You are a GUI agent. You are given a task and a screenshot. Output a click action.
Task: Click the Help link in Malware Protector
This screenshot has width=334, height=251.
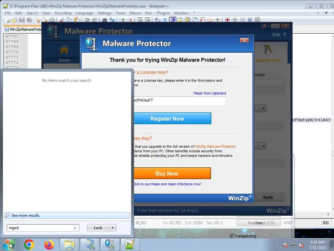tap(276, 34)
